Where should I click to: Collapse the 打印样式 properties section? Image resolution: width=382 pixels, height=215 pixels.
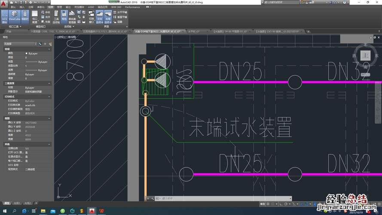pyautogui.click(x=50, y=97)
